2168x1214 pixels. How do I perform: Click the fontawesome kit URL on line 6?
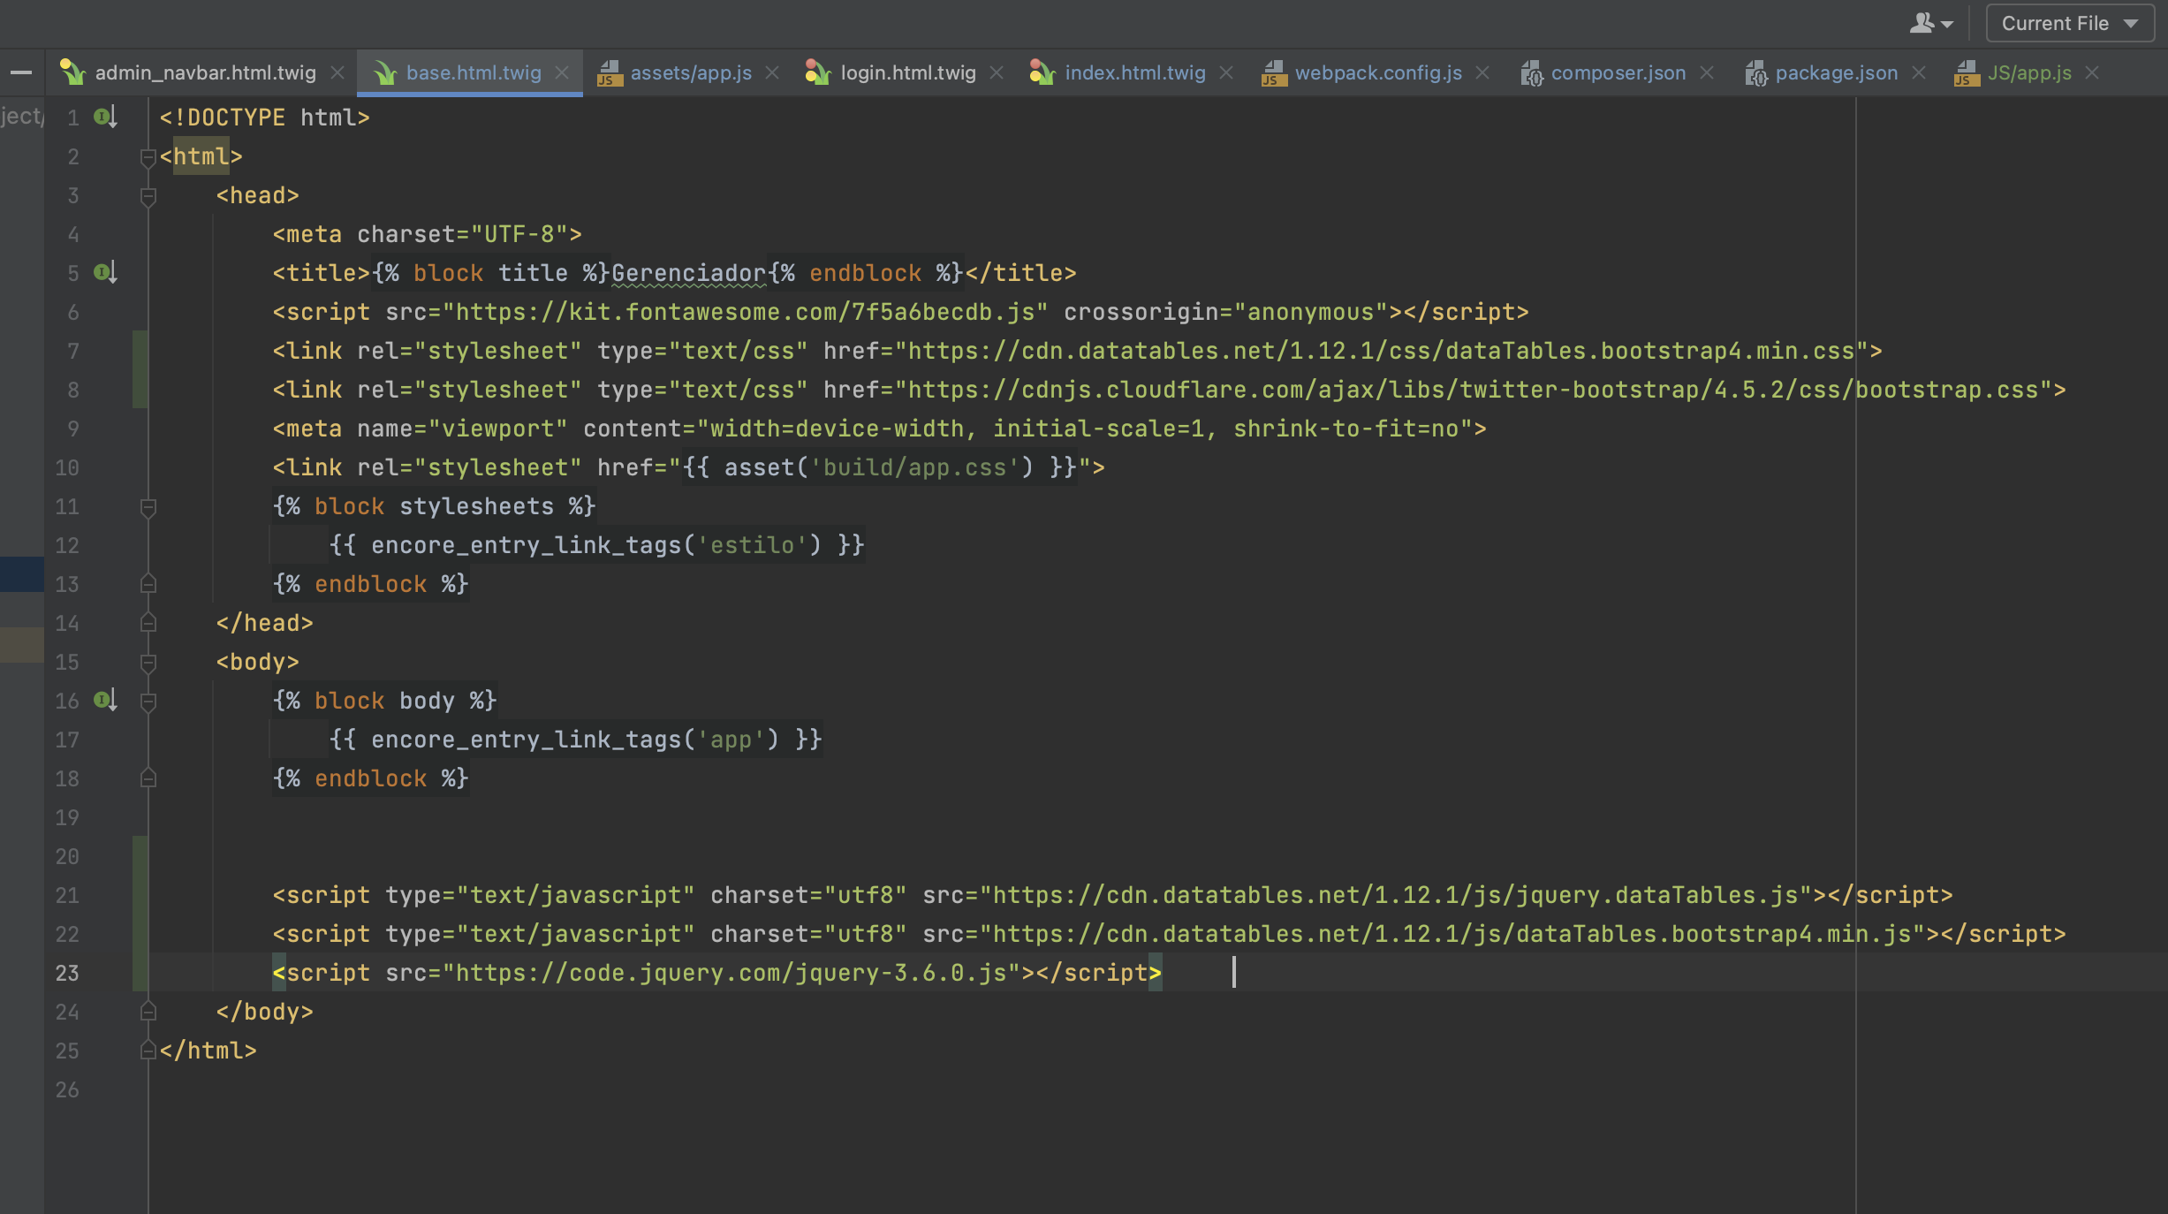click(745, 312)
